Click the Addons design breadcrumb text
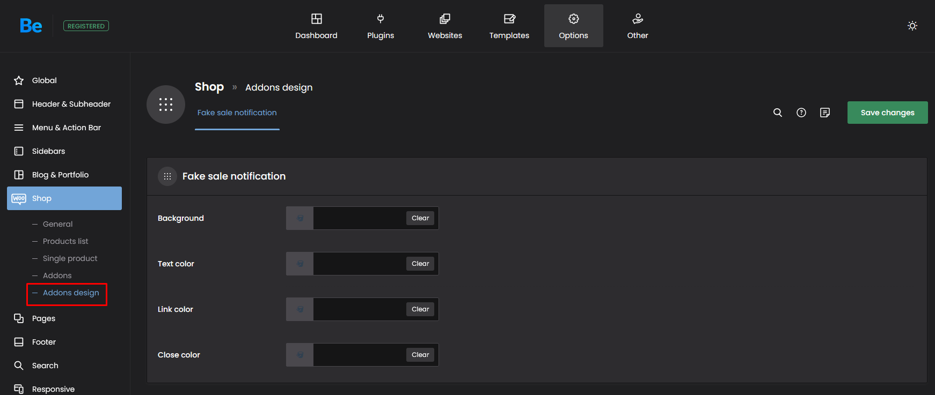The width and height of the screenshot is (935, 395). (279, 87)
